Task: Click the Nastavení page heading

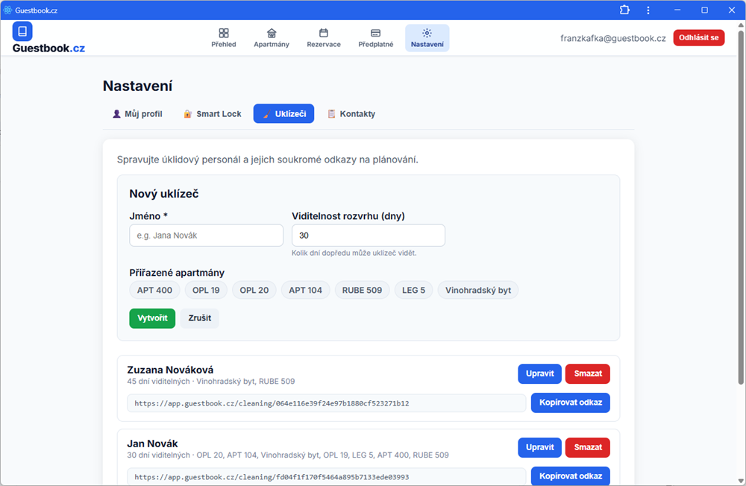Action: [137, 86]
